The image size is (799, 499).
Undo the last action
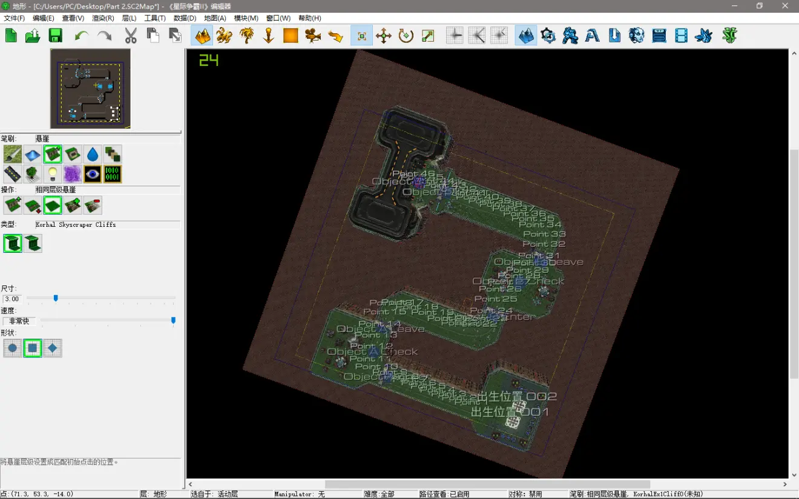[x=82, y=36]
